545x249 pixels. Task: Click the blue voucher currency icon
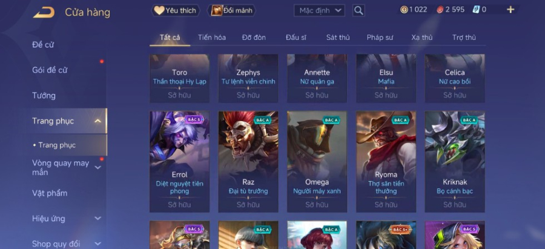click(476, 10)
